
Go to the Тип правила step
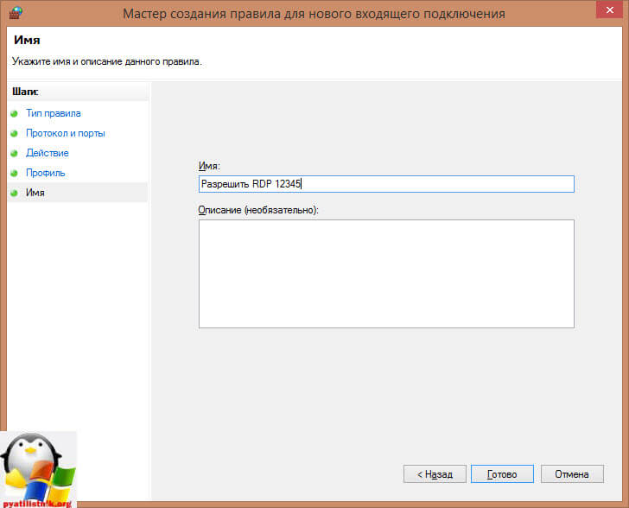(x=54, y=113)
